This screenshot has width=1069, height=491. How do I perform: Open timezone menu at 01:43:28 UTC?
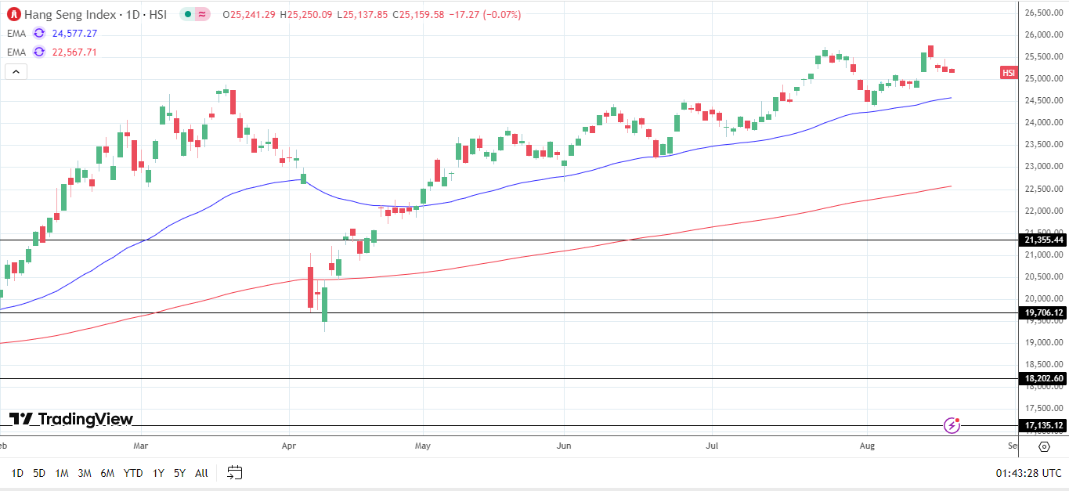1028,473
